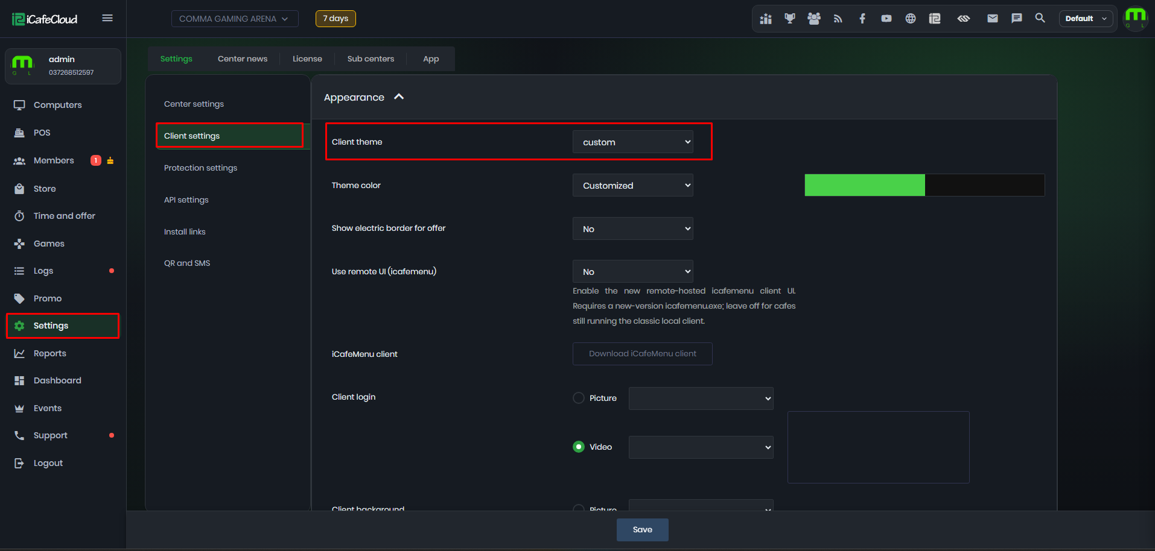1155x551 pixels.
Task: Click the admin account card
Action: pyautogui.click(x=63, y=66)
